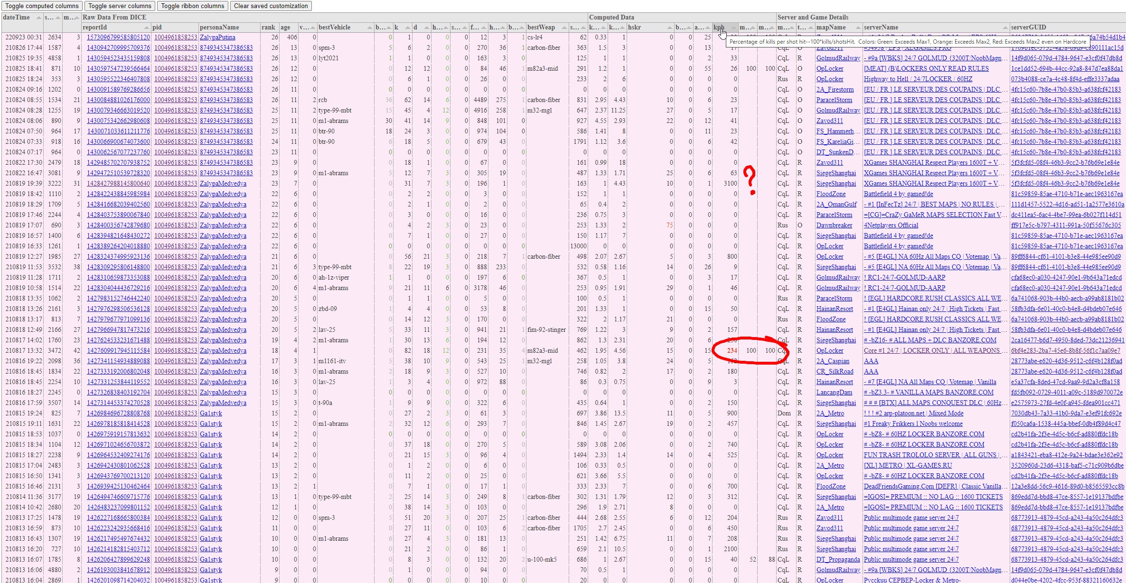Image resolution: width=1126 pixels, height=583 pixels.
Task: Open the 2A_Caspian map link
Action: coord(833,361)
